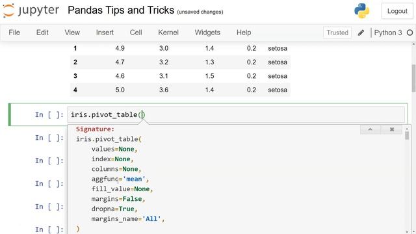Click the columns=None parameter line
416x234 pixels.
116,169
